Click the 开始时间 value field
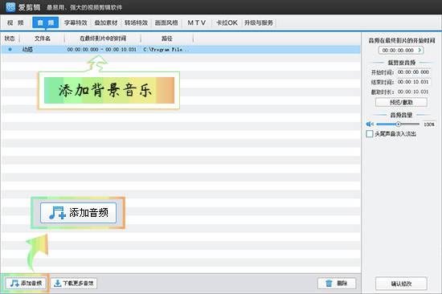This screenshot has width=442, height=294. [x=413, y=72]
